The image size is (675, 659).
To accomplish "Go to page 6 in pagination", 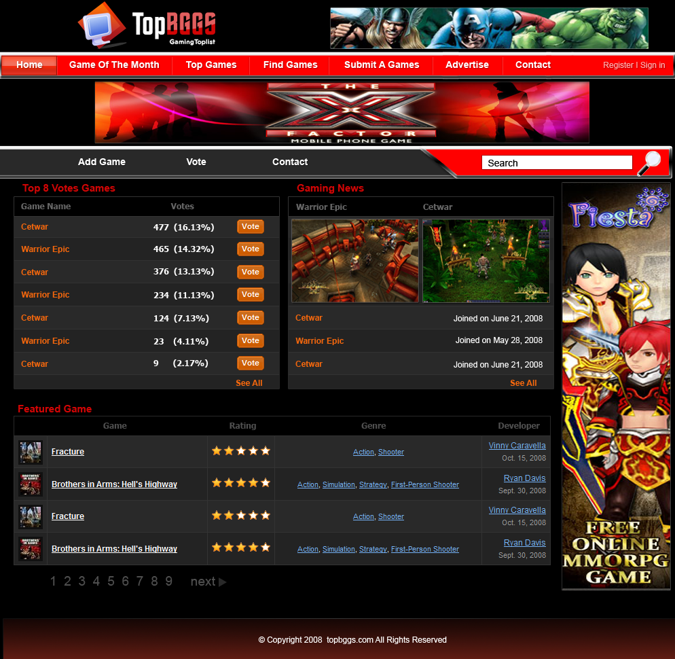I will (125, 582).
